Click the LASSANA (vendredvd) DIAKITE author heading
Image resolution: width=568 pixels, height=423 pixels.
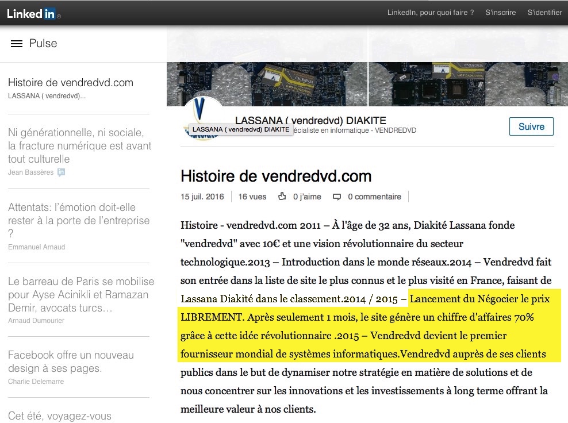click(x=310, y=120)
